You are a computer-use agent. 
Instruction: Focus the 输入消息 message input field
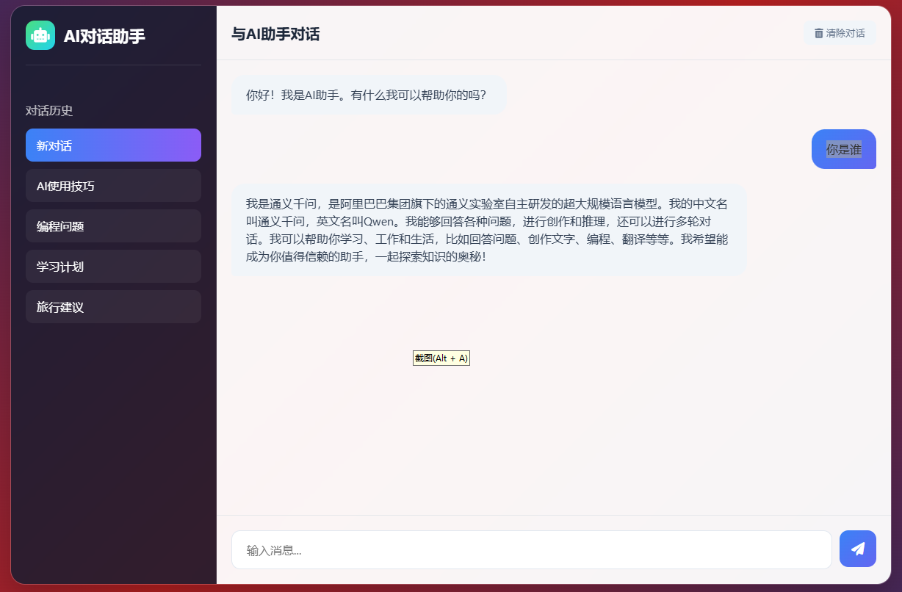click(x=532, y=549)
